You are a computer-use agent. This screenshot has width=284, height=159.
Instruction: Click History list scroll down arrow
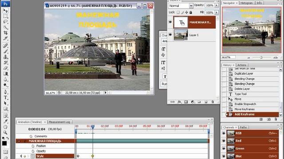pos(280,115)
